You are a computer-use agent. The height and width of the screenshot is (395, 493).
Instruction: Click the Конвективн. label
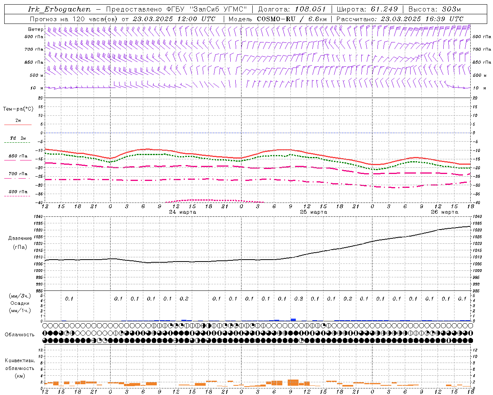20,361
